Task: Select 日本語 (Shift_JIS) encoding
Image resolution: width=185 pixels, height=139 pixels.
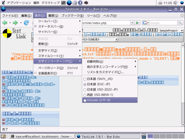Action: pyautogui.click(x=110, y=79)
